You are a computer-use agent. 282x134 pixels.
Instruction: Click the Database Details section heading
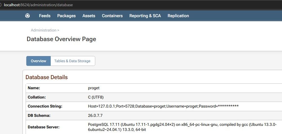[46, 77]
